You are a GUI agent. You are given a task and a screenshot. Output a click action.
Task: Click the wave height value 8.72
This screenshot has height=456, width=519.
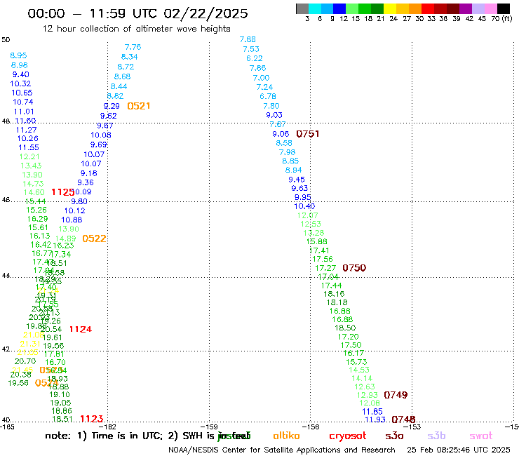pos(126,67)
